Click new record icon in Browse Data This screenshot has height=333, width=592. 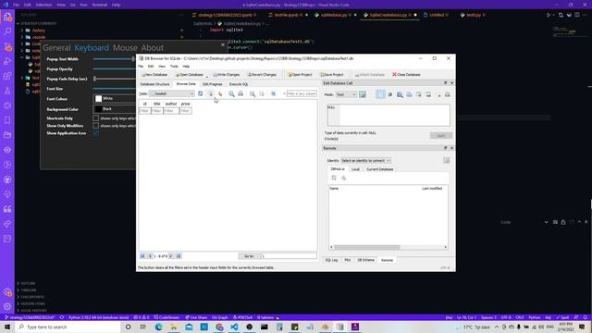tap(253, 93)
